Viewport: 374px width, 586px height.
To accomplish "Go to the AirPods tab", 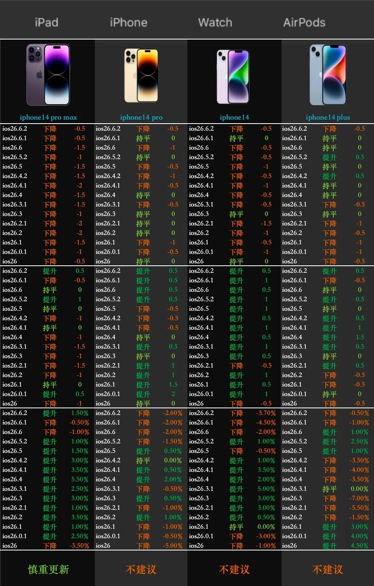I will [304, 22].
